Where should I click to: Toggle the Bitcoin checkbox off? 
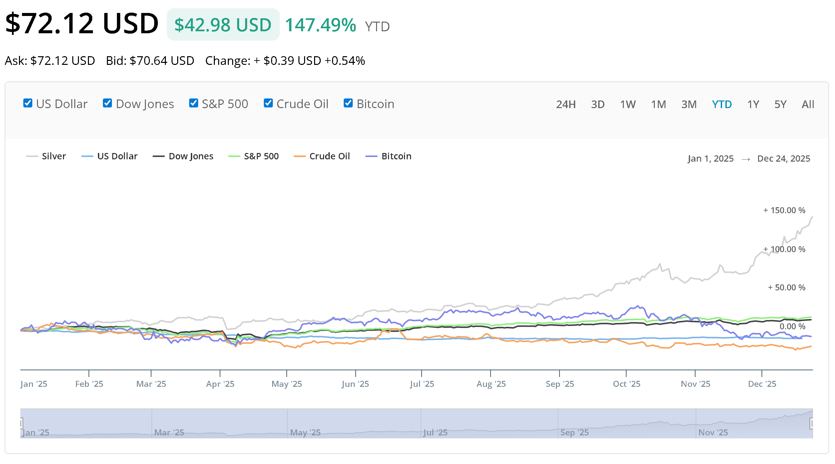click(x=348, y=103)
